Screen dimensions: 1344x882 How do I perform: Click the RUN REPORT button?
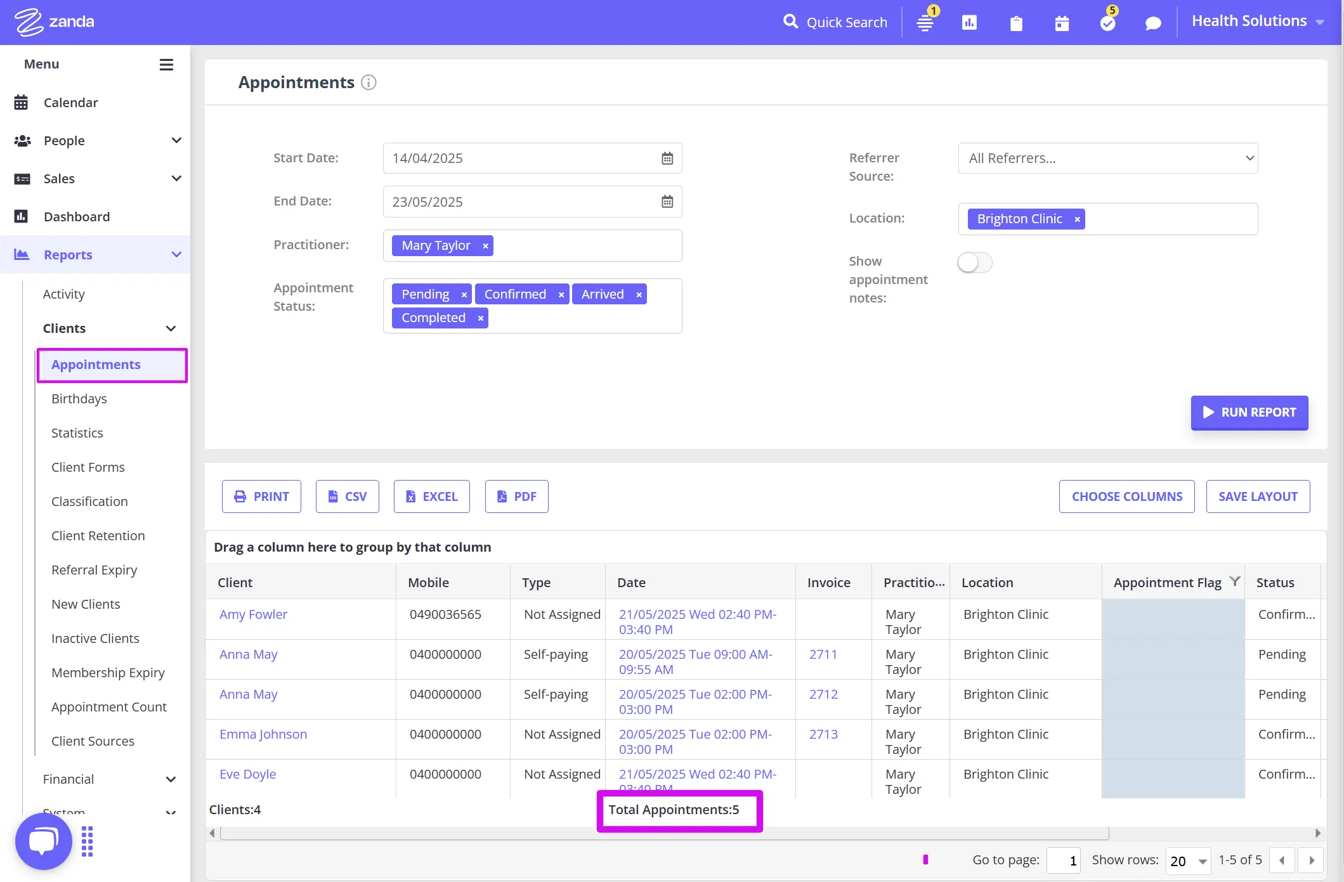(1249, 412)
